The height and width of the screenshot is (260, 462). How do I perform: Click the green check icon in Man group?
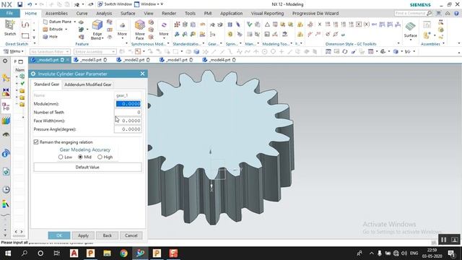pos(249,25)
